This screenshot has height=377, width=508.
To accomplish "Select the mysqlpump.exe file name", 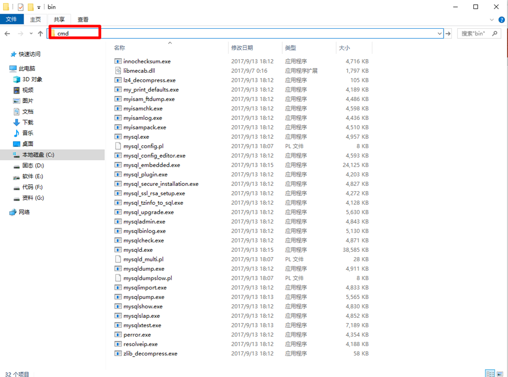I will pos(144,297).
